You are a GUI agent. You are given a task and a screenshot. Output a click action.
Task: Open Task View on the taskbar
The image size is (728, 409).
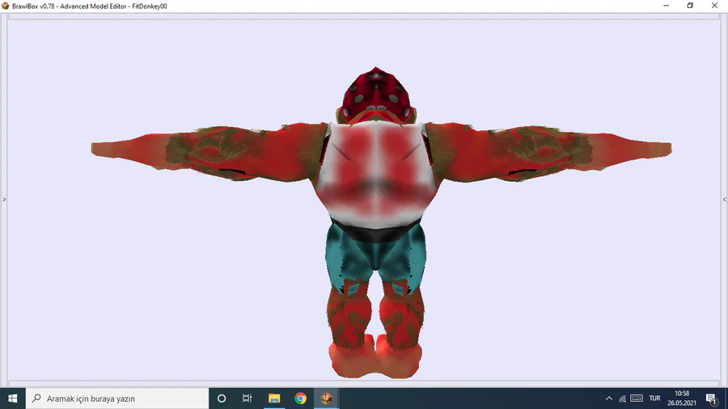(247, 398)
